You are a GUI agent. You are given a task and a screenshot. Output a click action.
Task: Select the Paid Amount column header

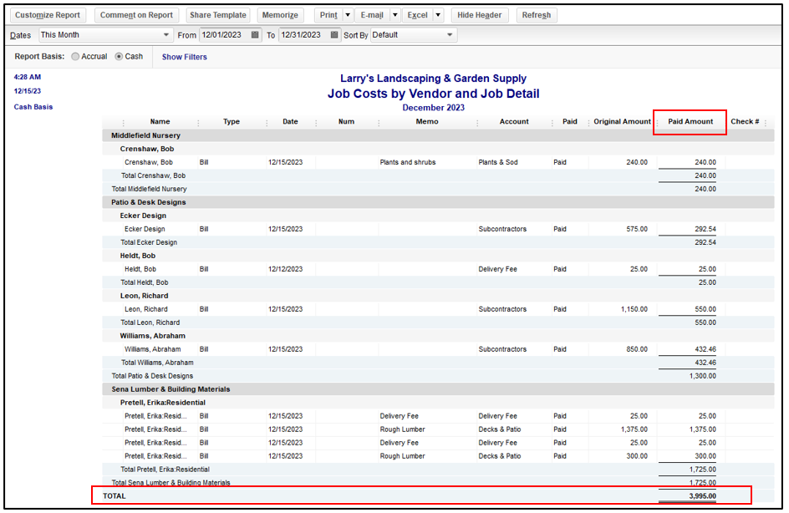[690, 122]
